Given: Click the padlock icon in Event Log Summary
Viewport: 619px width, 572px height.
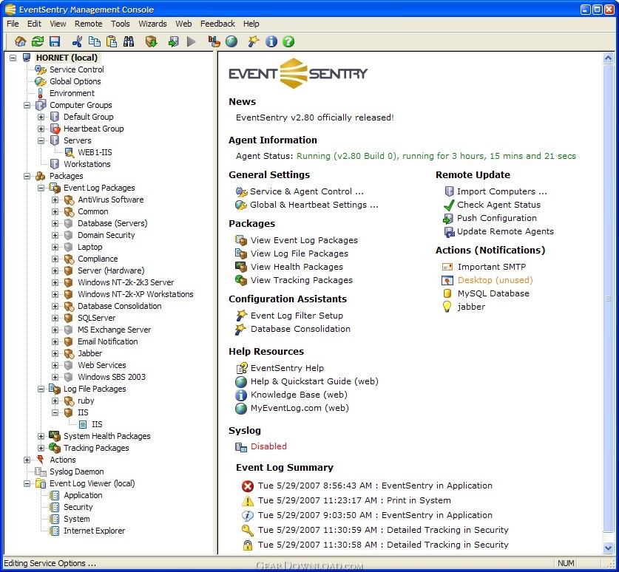Looking at the screenshot, I should [x=248, y=545].
